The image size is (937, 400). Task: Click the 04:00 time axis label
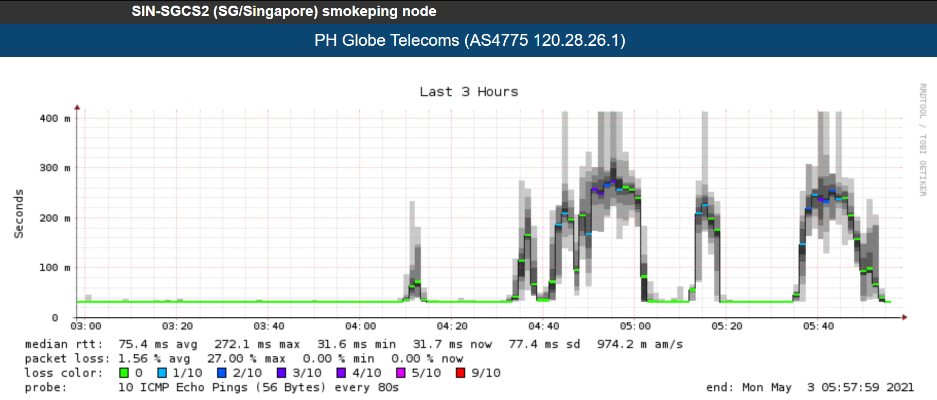click(x=360, y=326)
